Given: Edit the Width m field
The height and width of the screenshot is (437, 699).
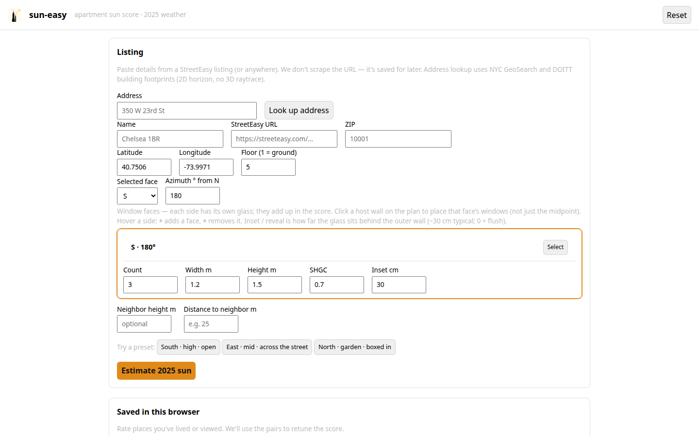Looking at the screenshot, I should 213,285.
